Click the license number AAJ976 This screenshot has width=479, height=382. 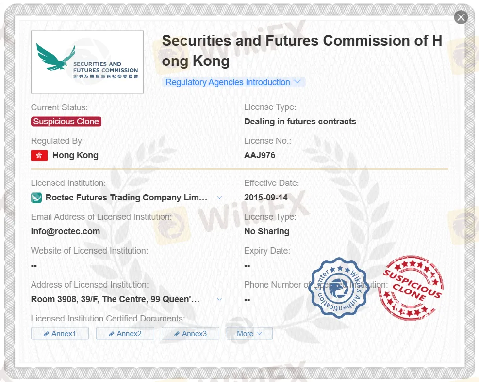(x=260, y=155)
